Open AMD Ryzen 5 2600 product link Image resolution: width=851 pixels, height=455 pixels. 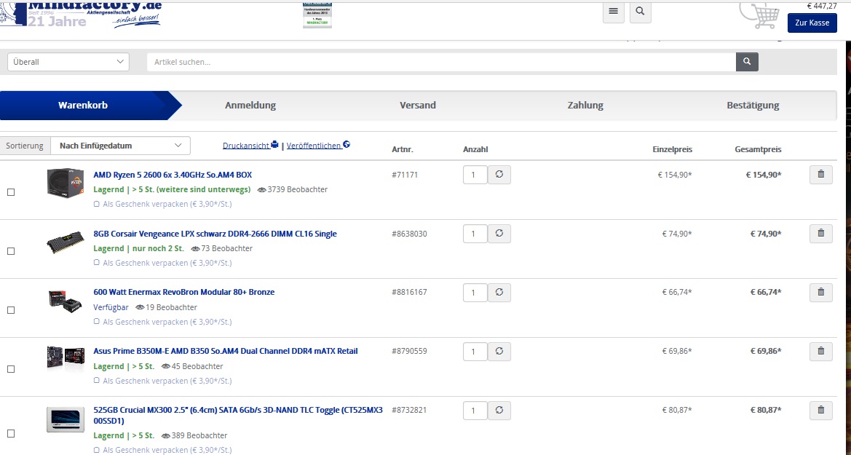click(173, 175)
